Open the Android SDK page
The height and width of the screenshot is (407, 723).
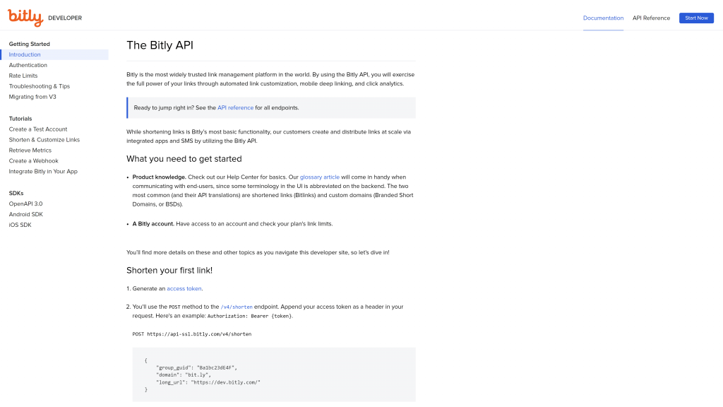click(25, 214)
